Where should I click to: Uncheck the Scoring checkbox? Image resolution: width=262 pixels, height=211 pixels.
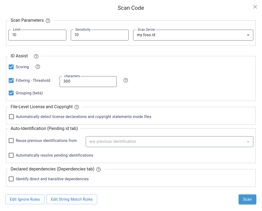pos(11,67)
